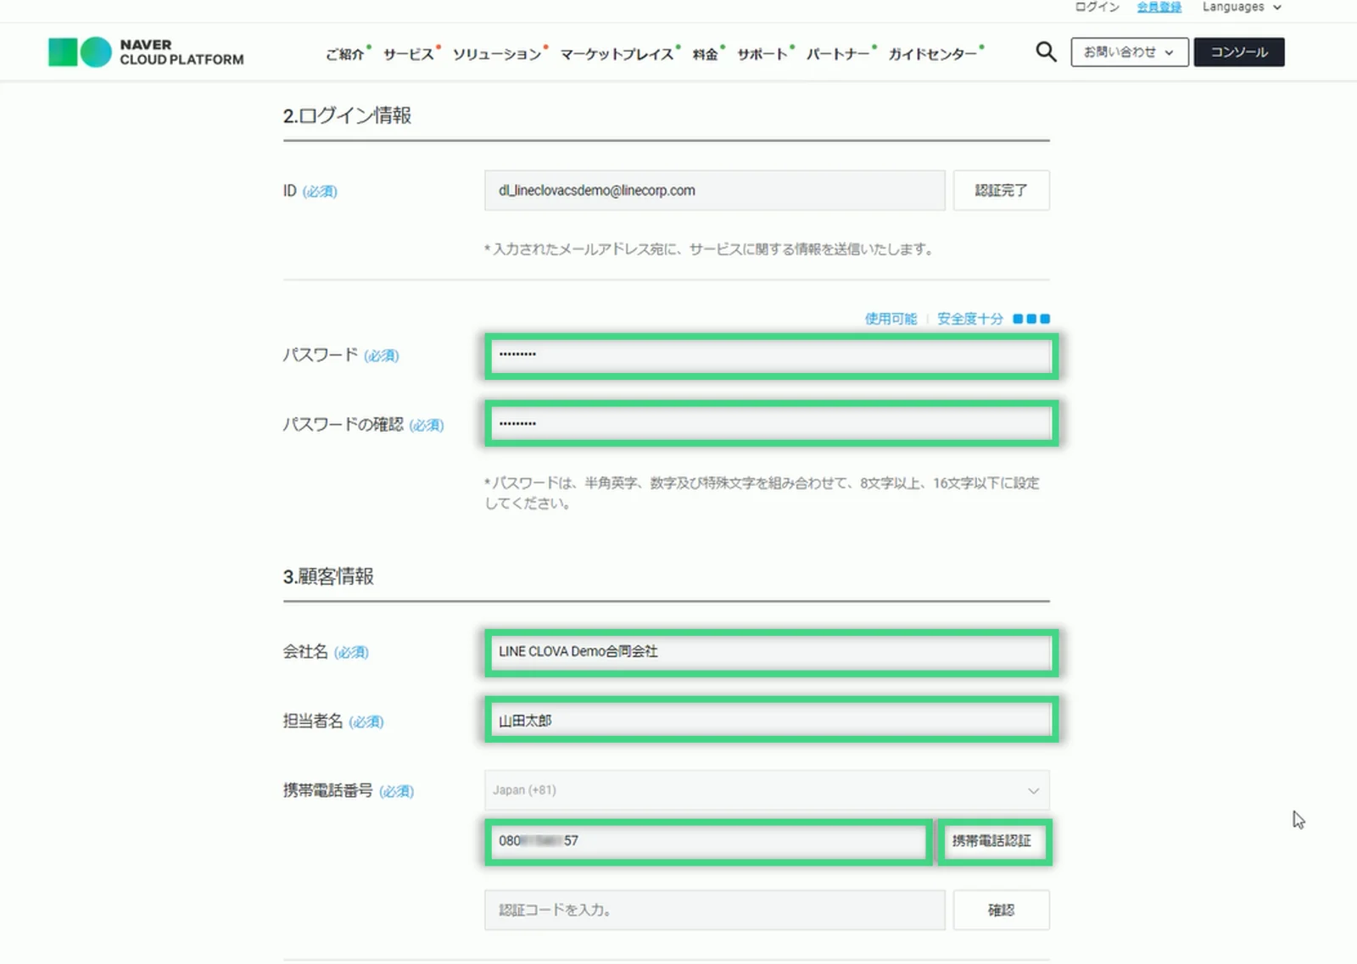
Task: Go to マーケットプレイス menu
Action: 617,54
